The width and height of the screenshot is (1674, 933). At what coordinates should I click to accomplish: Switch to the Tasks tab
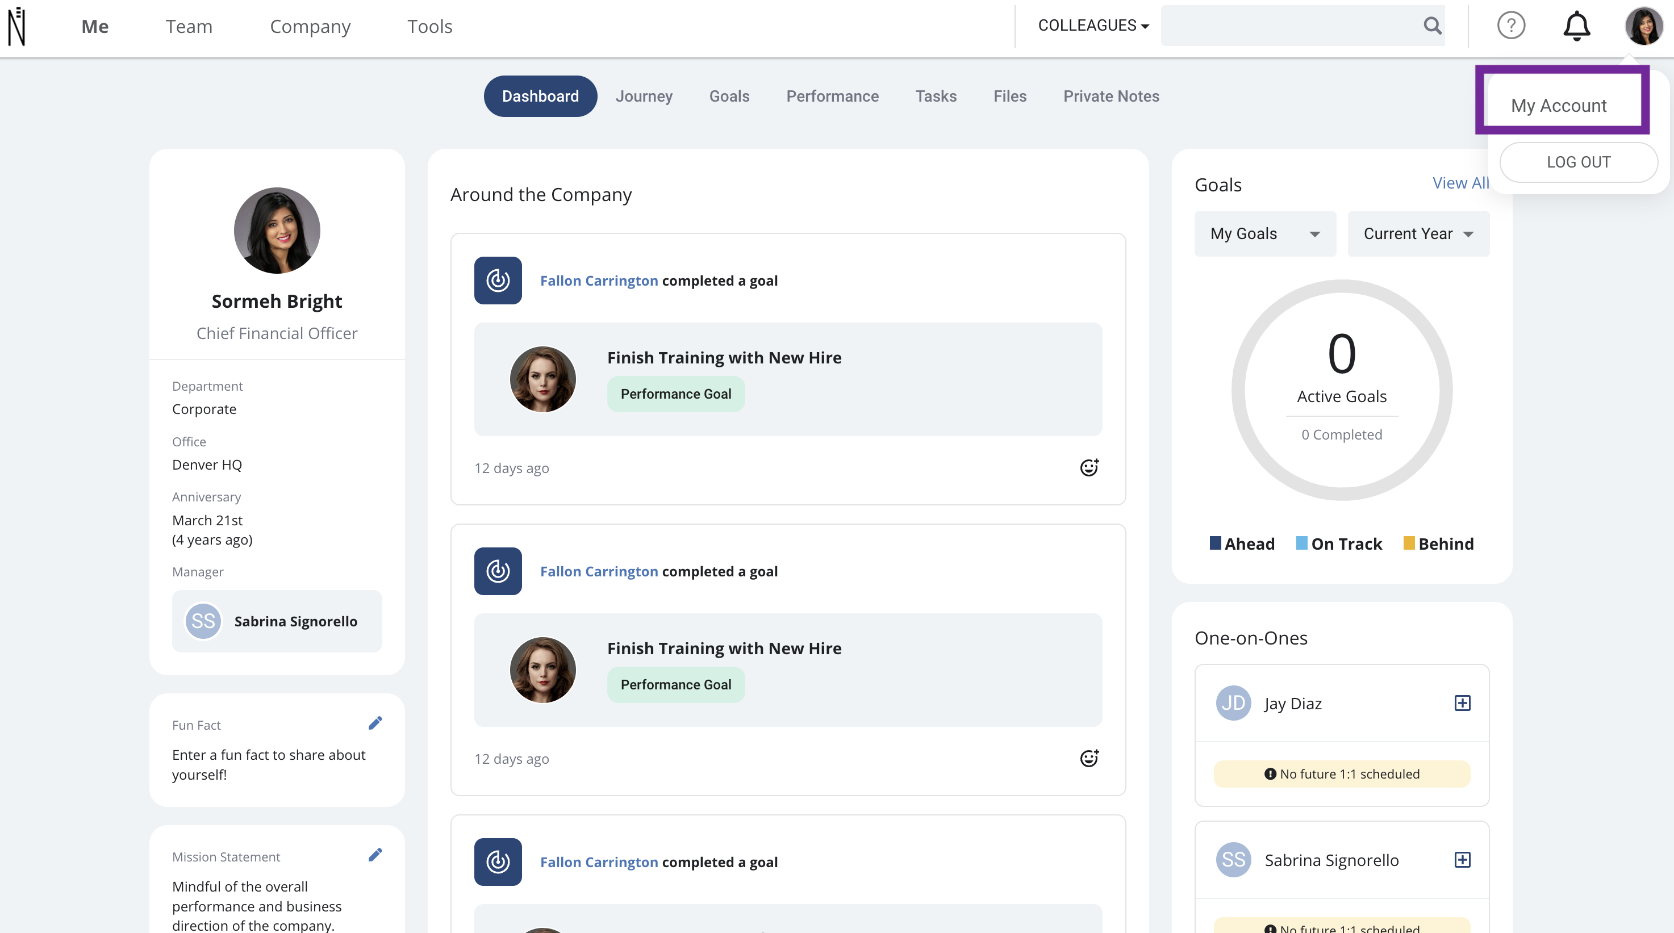coord(936,96)
